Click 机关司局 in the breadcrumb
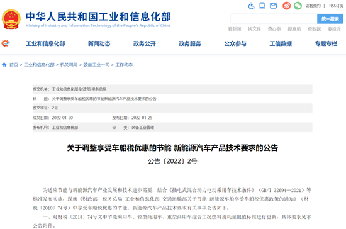Screen dimensions: 346x229 [69, 65]
